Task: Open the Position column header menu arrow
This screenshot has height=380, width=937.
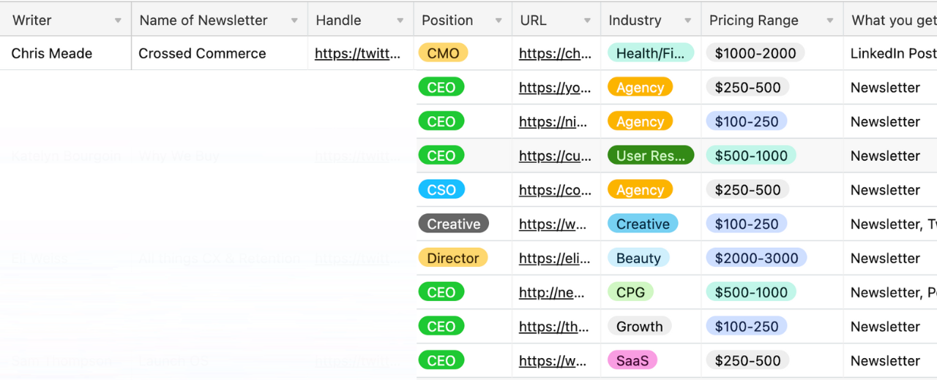Action: click(x=499, y=20)
